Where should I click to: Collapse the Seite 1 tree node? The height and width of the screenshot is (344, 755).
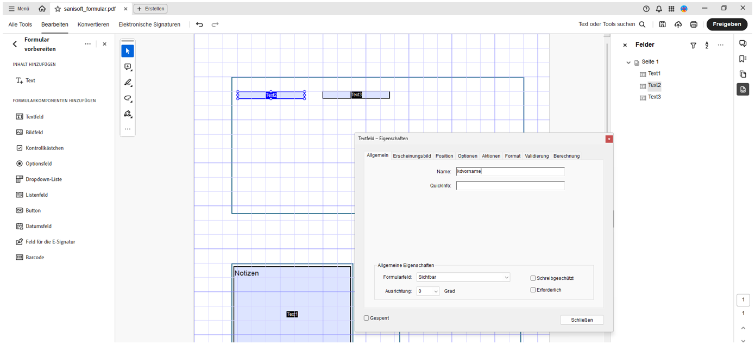coord(628,62)
